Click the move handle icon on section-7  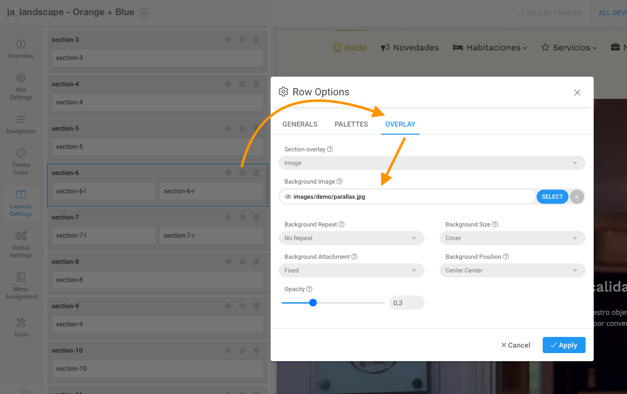click(x=228, y=217)
